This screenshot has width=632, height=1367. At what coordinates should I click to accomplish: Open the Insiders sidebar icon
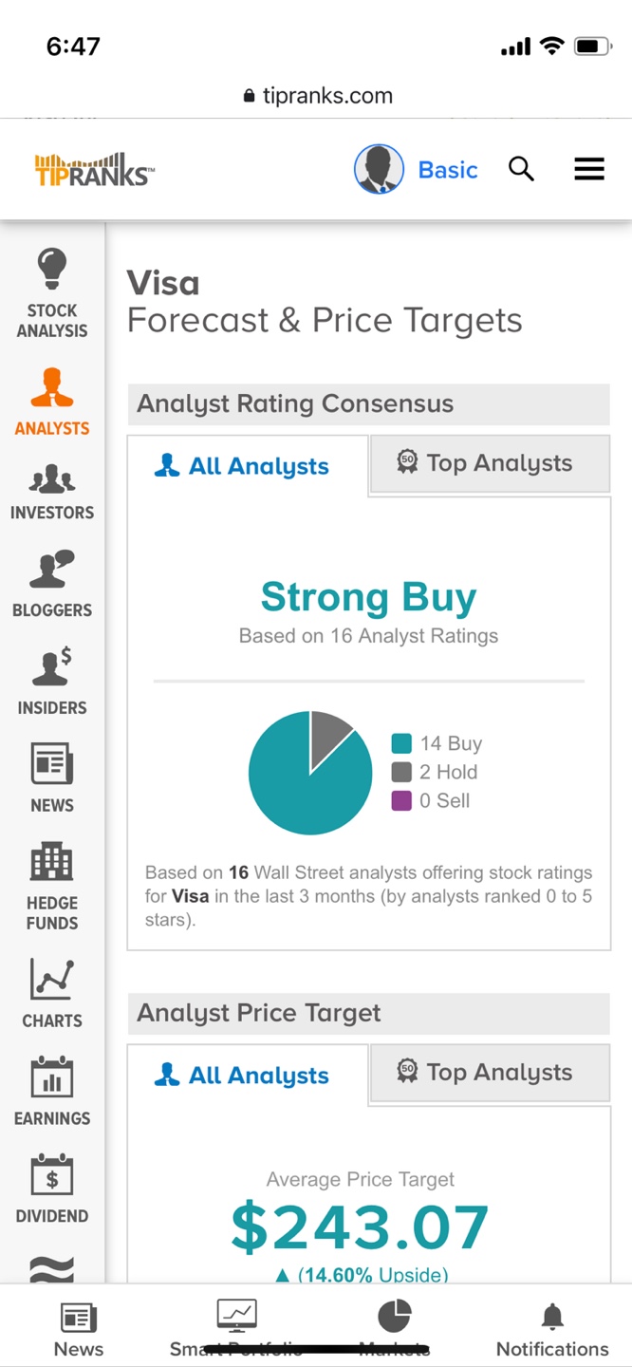pos(52,666)
